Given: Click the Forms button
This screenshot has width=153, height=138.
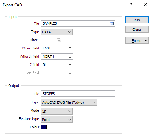Looking at the screenshot, I should 134,41.
